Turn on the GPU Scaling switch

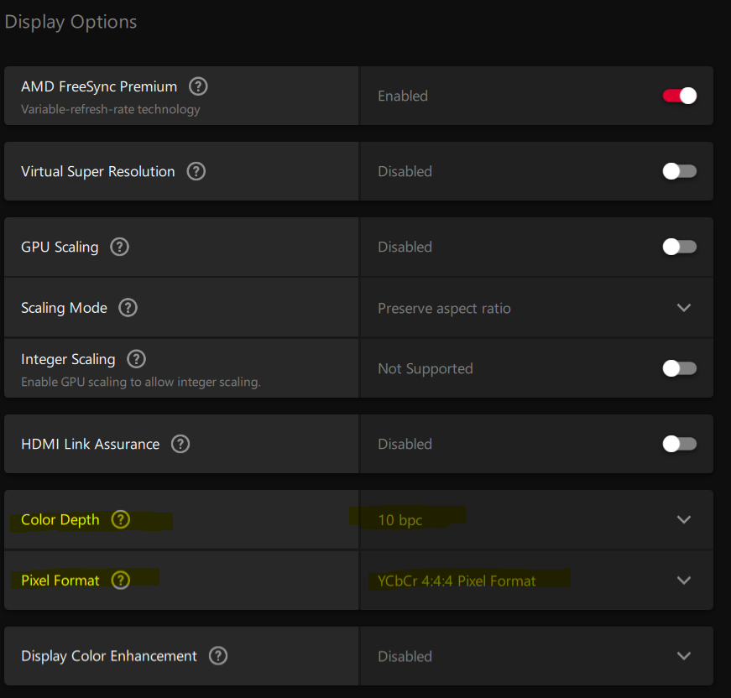coord(680,247)
